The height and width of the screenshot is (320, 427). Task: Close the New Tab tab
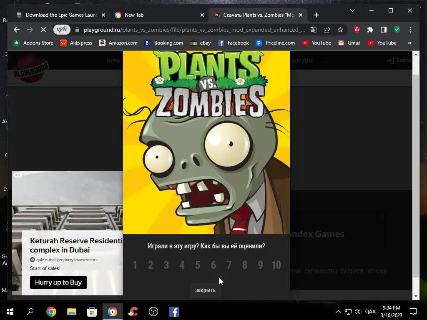pyautogui.click(x=202, y=15)
